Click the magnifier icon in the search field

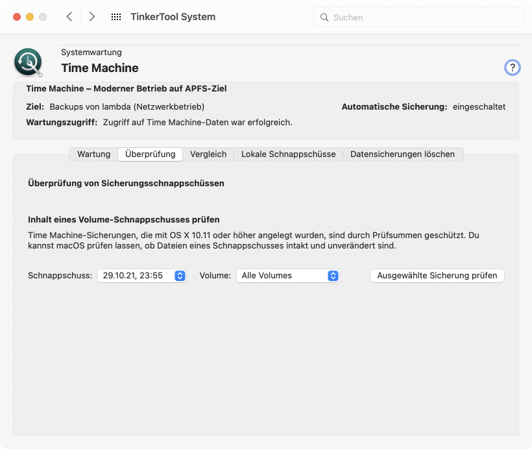click(324, 18)
